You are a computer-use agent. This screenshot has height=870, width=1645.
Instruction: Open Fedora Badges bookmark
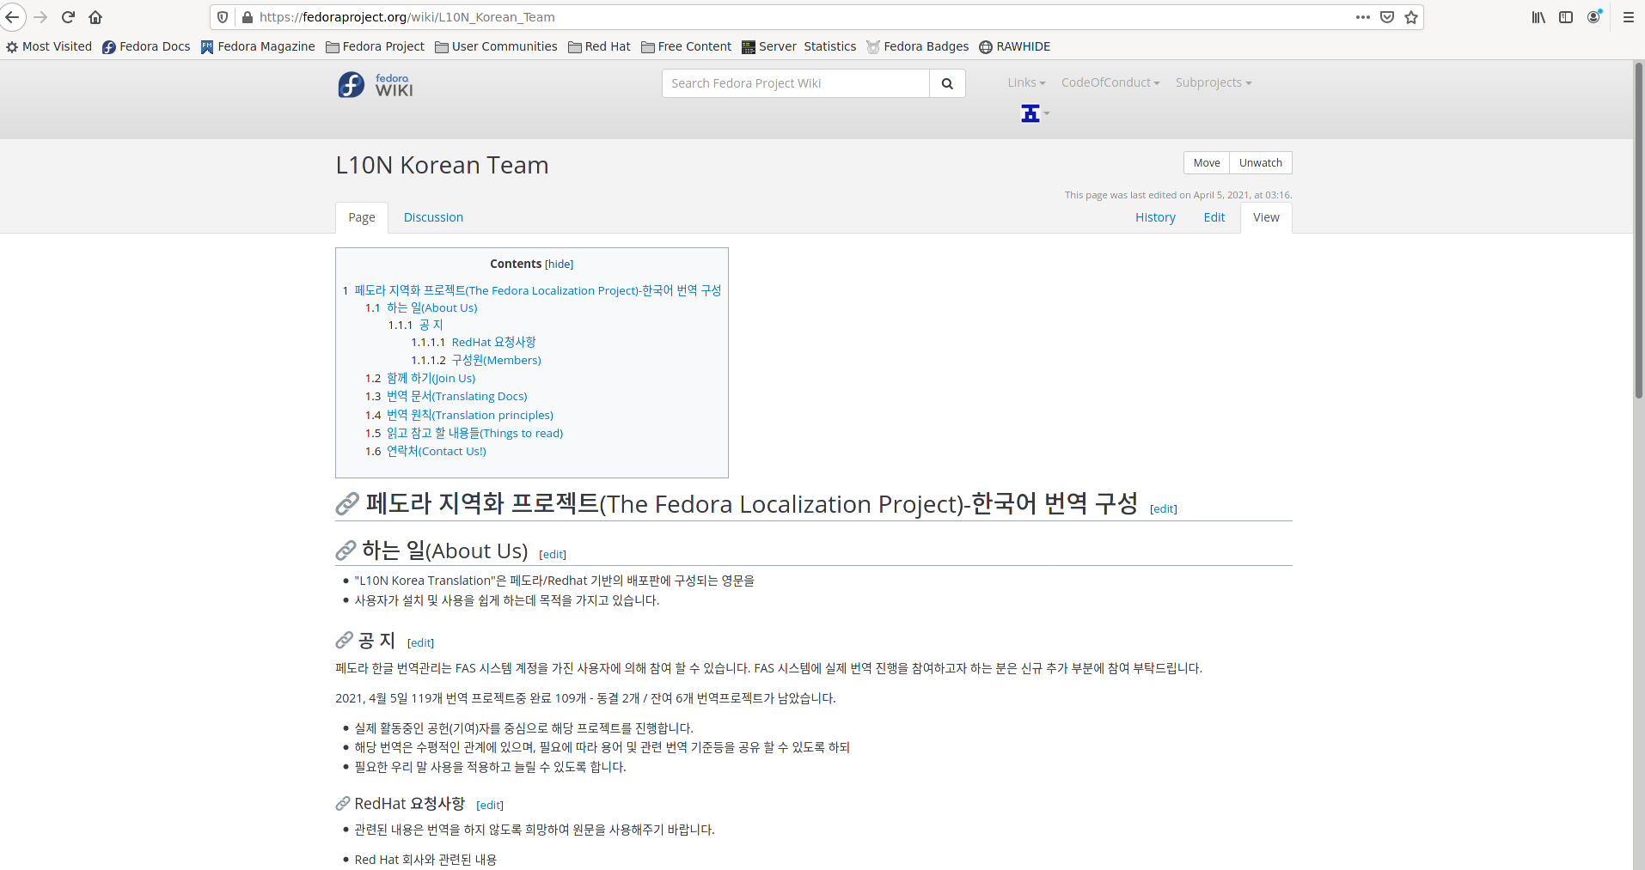(x=917, y=46)
